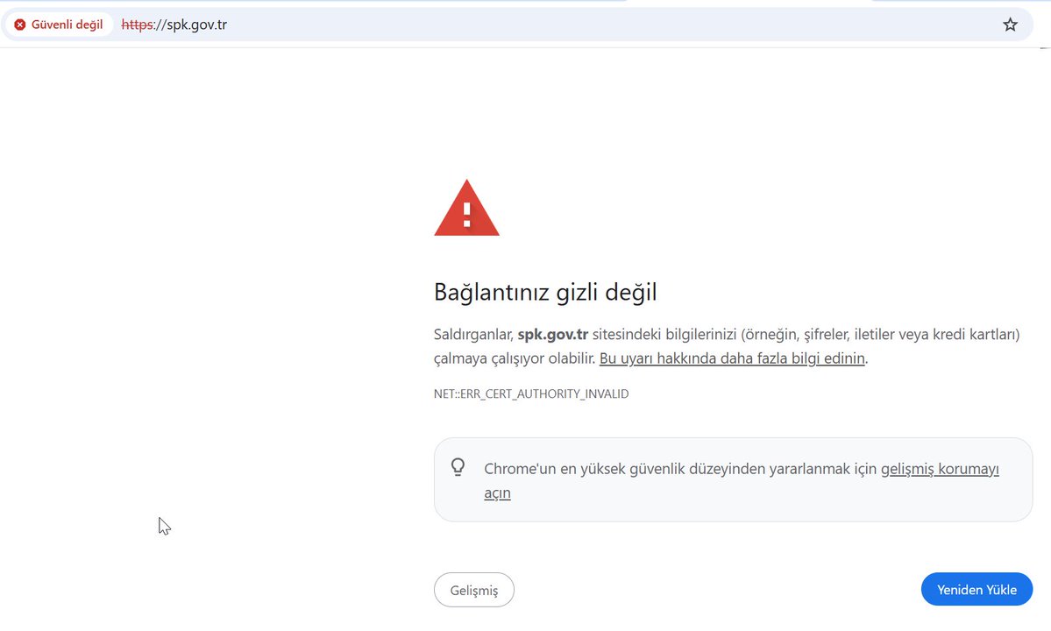Click the lightbulb tip icon
The width and height of the screenshot is (1051, 631).
pyautogui.click(x=458, y=467)
